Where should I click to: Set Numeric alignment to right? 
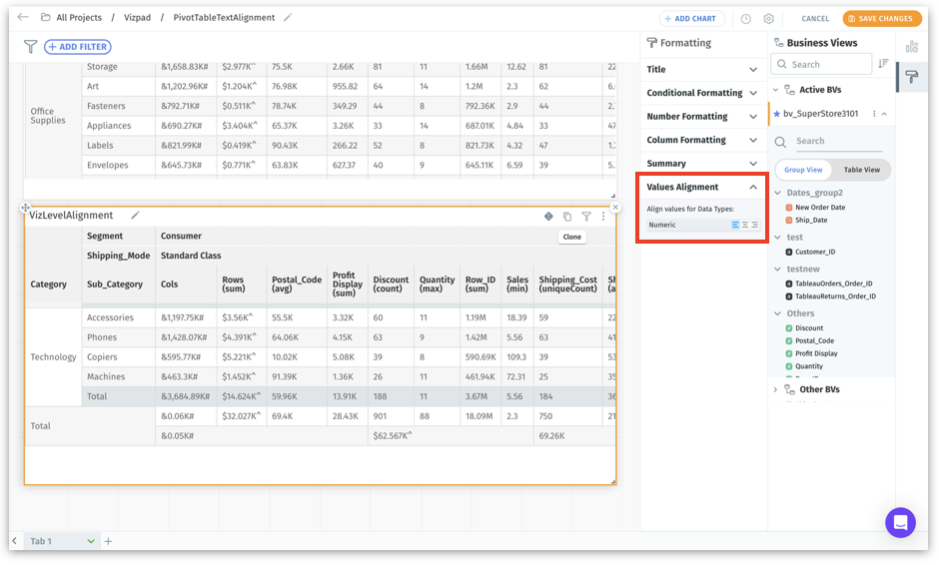click(754, 226)
